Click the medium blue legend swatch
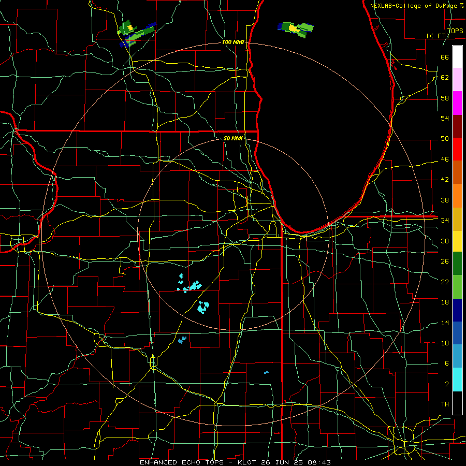 pyautogui.click(x=457, y=333)
